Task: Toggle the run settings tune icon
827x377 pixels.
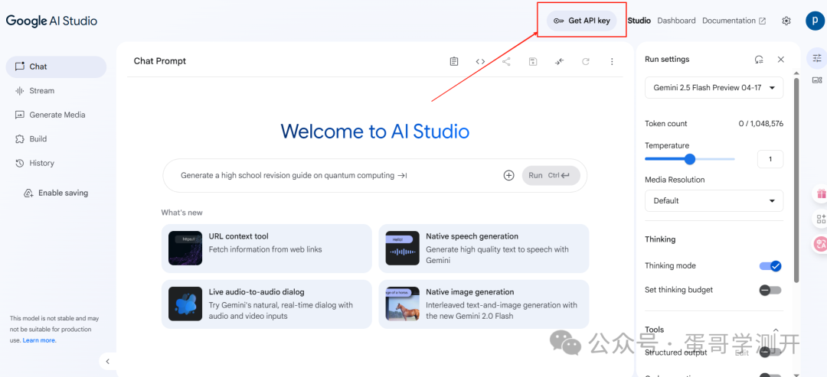Action: (x=817, y=57)
